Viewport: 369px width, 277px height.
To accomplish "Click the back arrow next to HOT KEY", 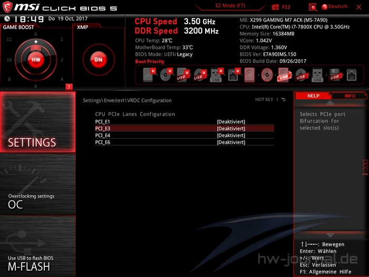I will [x=284, y=100].
